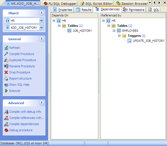
Task: Click the Report structure printer icon
Action: (7, 78)
